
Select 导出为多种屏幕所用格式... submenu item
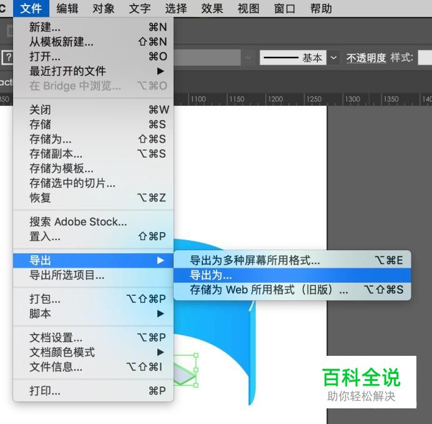point(292,260)
